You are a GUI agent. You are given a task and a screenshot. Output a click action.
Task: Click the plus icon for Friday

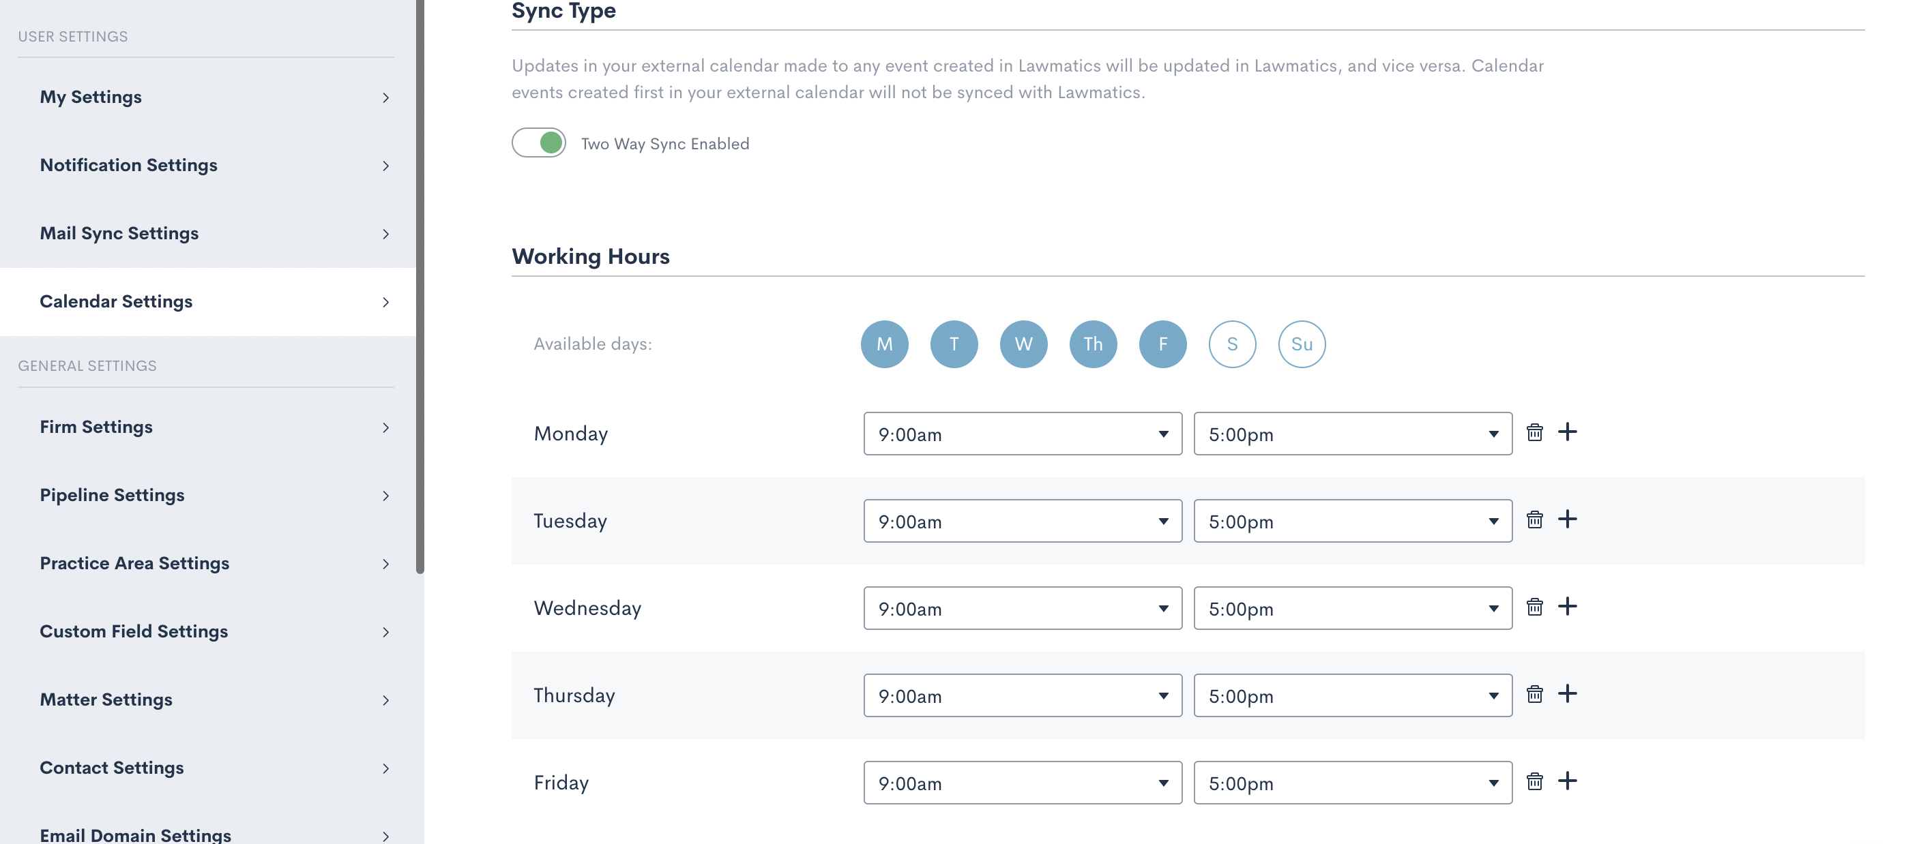(x=1567, y=781)
